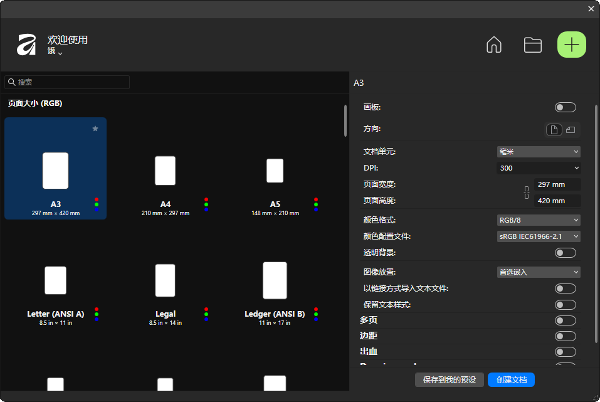Click RGB color dots on A5 preset
Screen dimensions: 600x402
pos(316,204)
